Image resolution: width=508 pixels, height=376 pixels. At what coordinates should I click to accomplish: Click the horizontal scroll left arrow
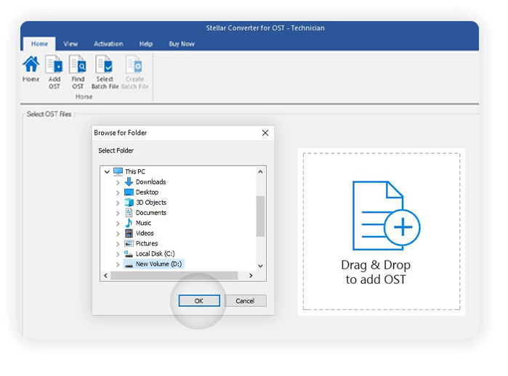point(105,276)
